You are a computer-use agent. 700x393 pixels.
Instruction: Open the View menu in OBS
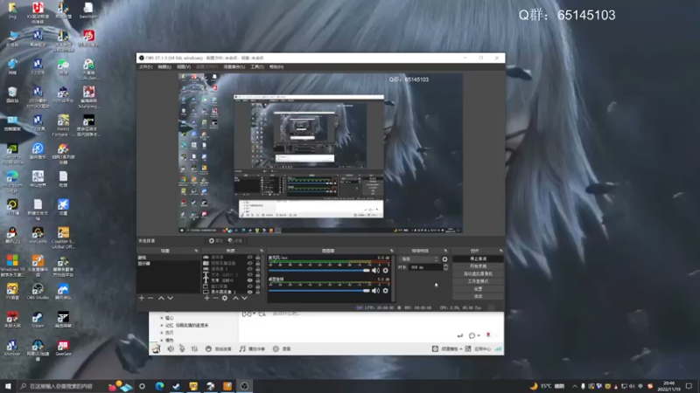(184, 67)
